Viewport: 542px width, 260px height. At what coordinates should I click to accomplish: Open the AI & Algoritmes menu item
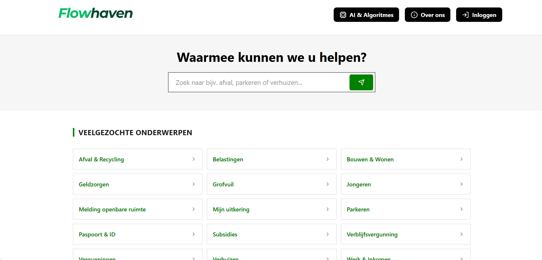tap(366, 15)
